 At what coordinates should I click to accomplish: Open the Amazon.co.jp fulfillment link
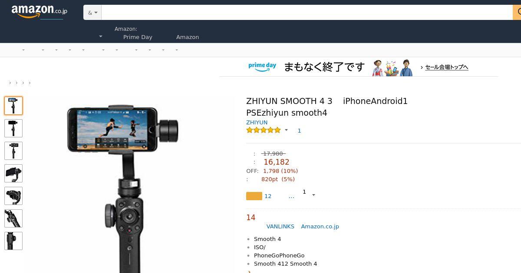tap(320, 227)
